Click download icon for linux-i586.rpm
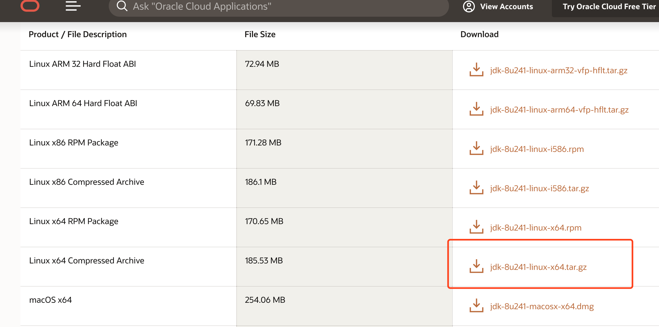Screen dimensions: 659x327 476,148
